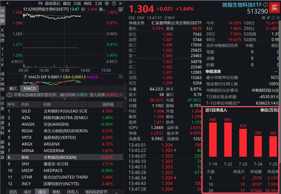Click the WP screen icon on chart
The width and height of the screenshot is (281, 194).
(121, 9)
